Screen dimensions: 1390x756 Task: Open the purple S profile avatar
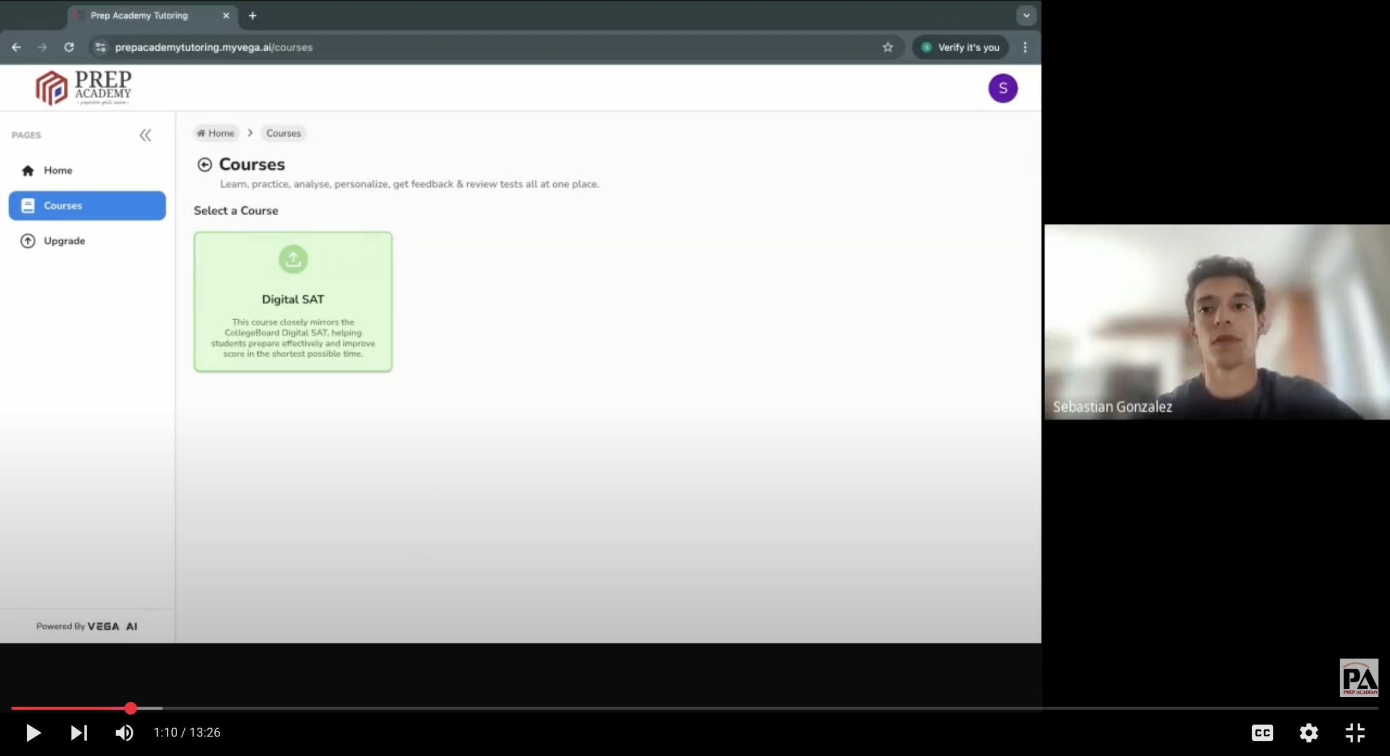coord(1002,88)
